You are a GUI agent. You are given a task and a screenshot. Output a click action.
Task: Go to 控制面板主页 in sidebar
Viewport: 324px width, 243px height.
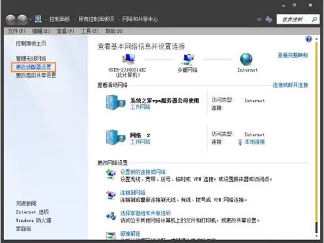[31, 43]
